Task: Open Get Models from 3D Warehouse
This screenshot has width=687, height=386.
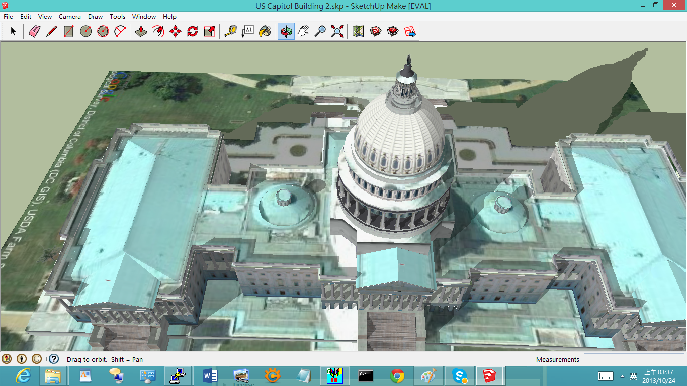Action: [376, 31]
